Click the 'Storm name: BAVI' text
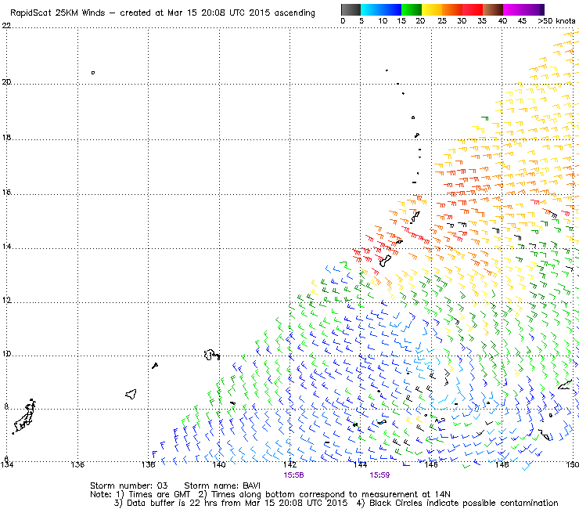579x509 pixels. point(222,486)
